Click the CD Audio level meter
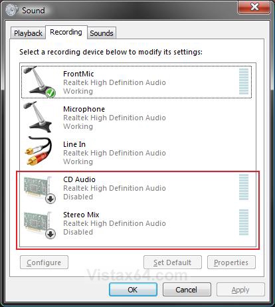Viewport: 275px width, 307px height. (x=244, y=187)
